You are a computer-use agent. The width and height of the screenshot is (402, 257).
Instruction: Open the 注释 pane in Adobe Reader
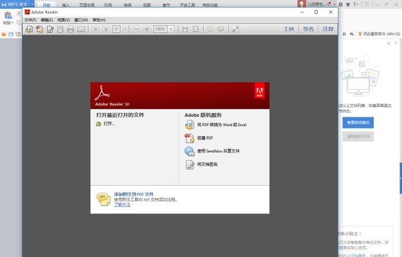coord(328,29)
